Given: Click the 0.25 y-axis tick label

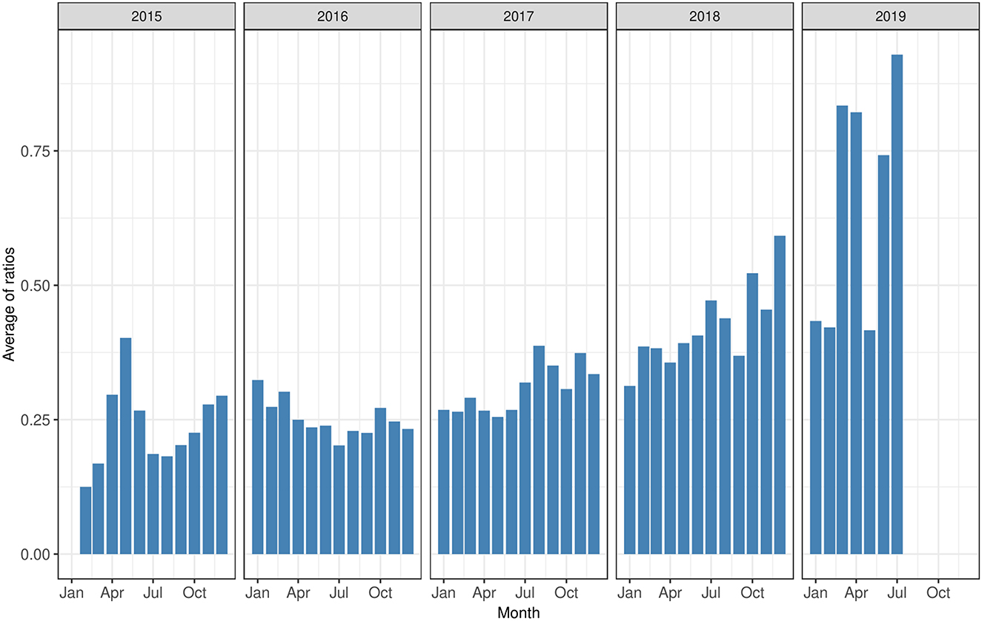Looking at the screenshot, I should coord(36,420).
